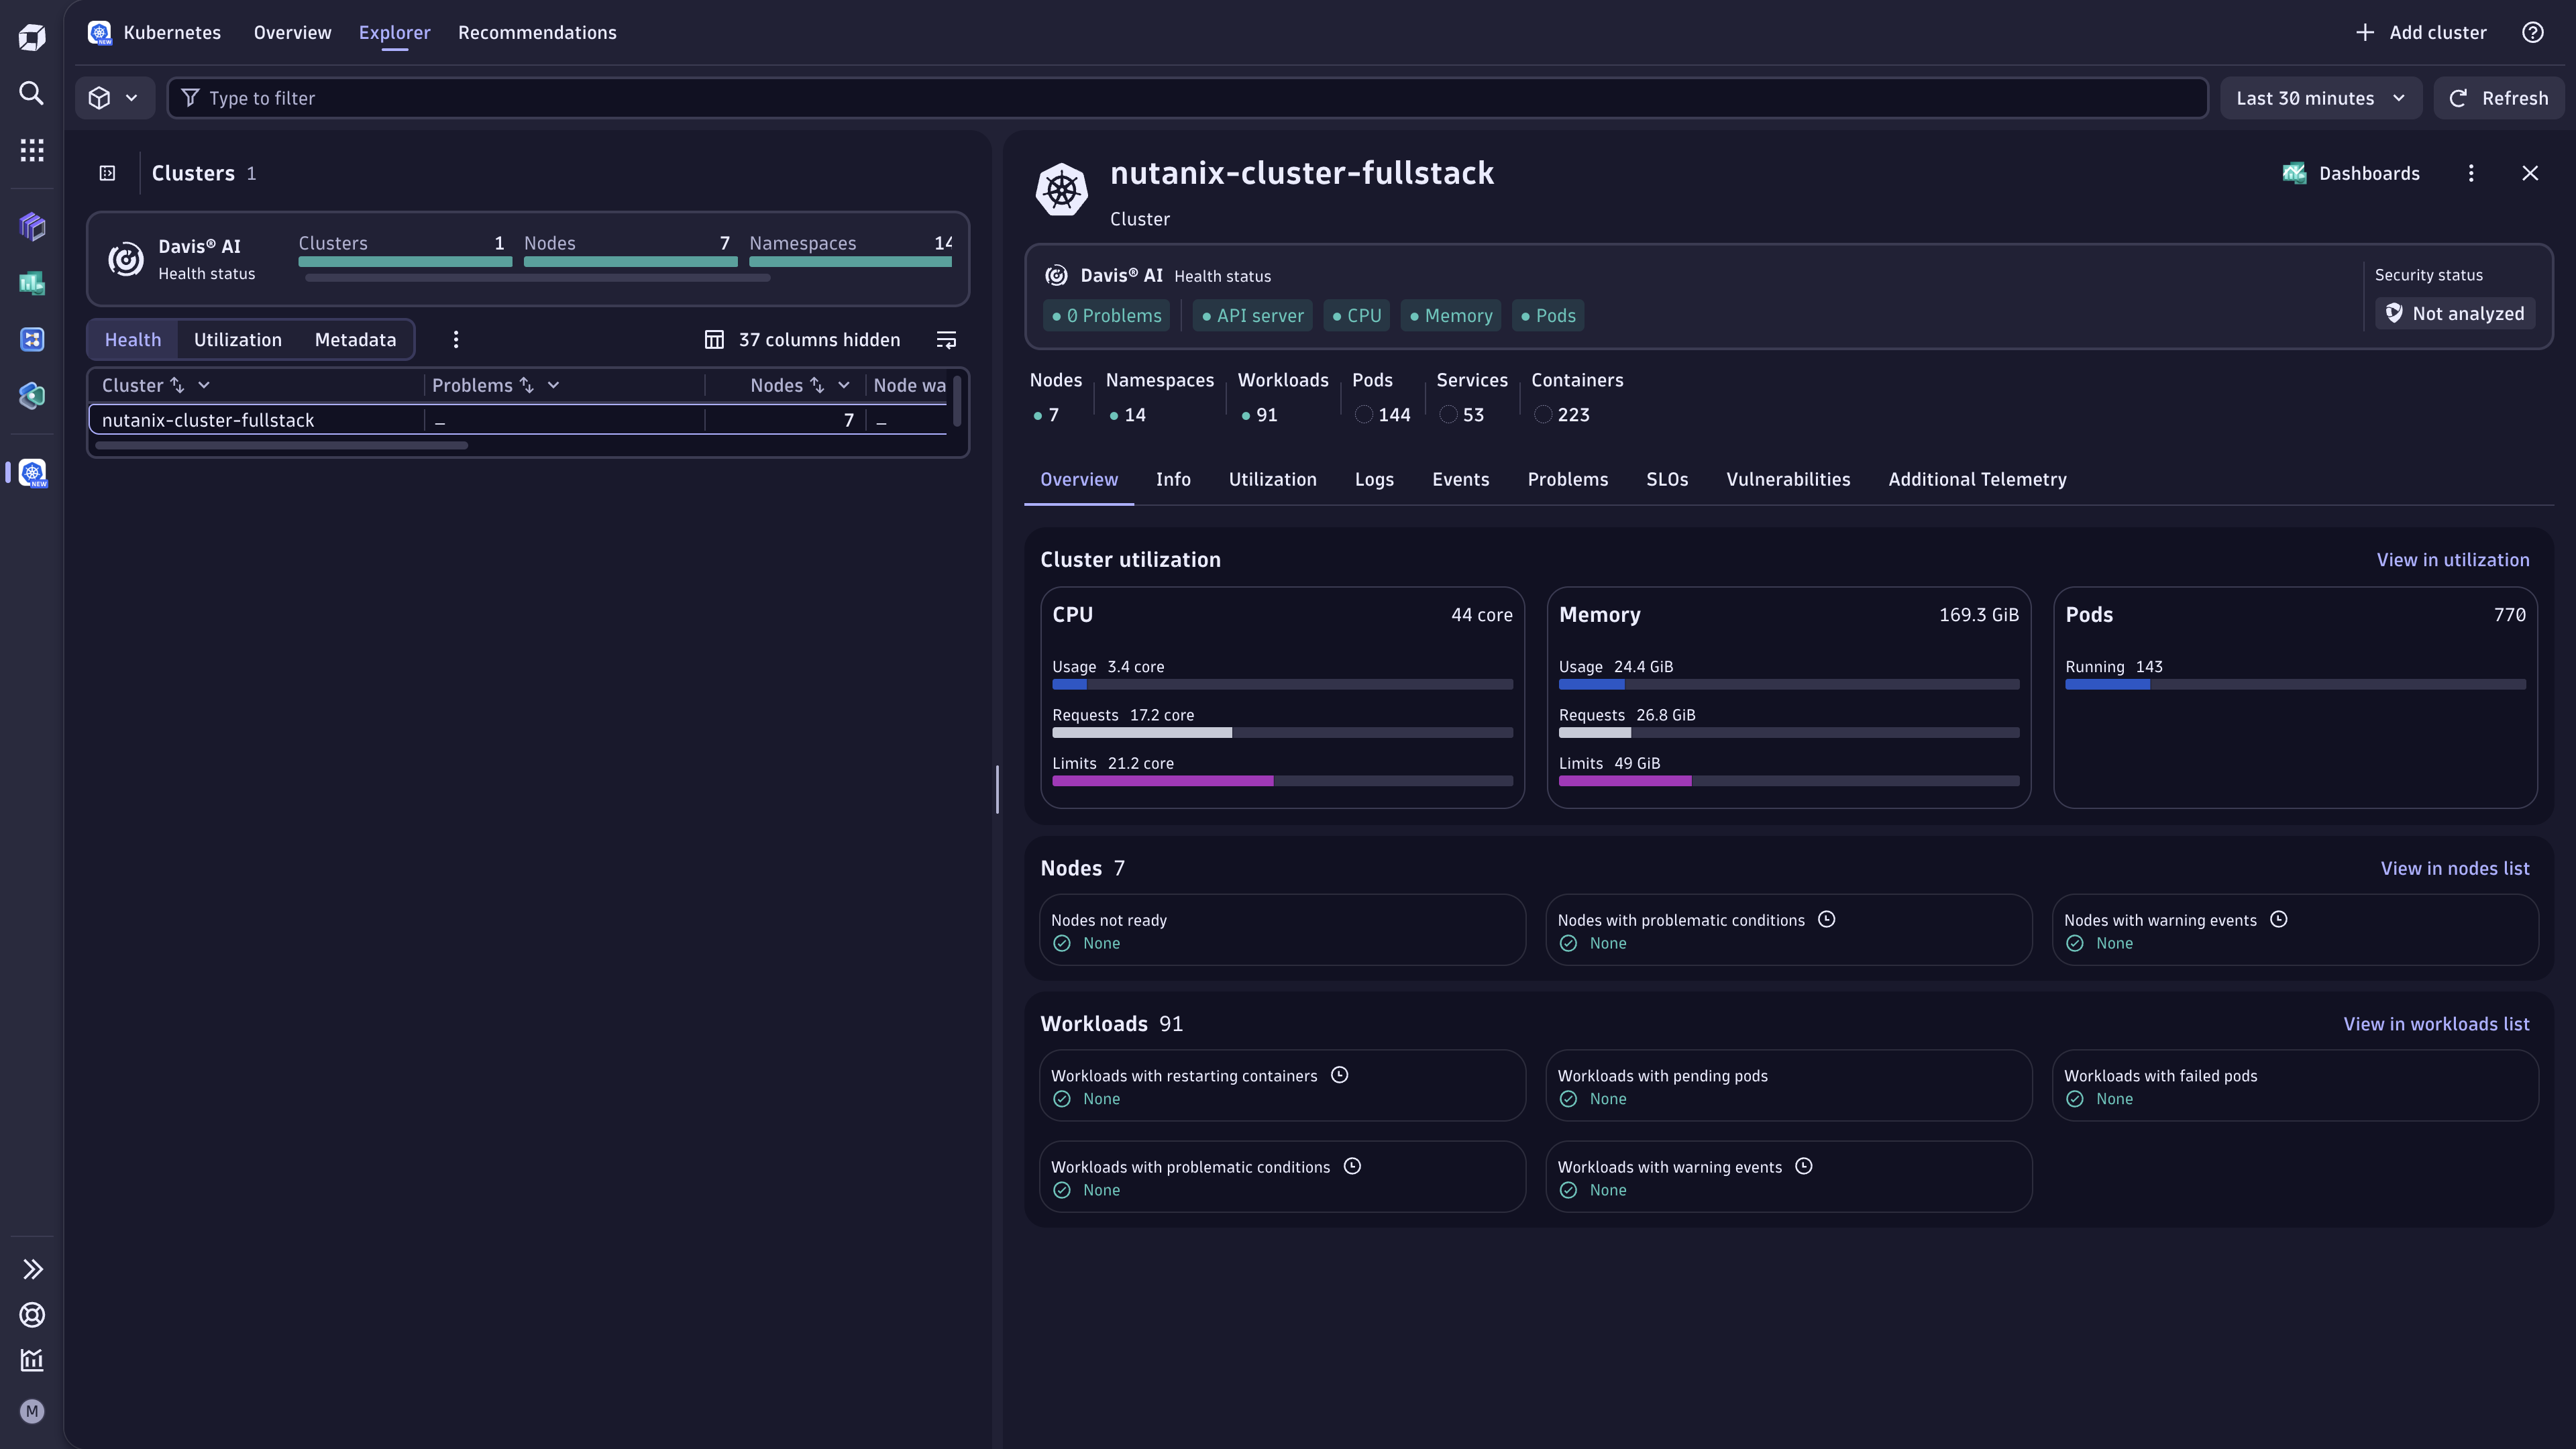
Task: Open the 37 columns hidden settings
Action: pyautogui.click(x=802, y=340)
